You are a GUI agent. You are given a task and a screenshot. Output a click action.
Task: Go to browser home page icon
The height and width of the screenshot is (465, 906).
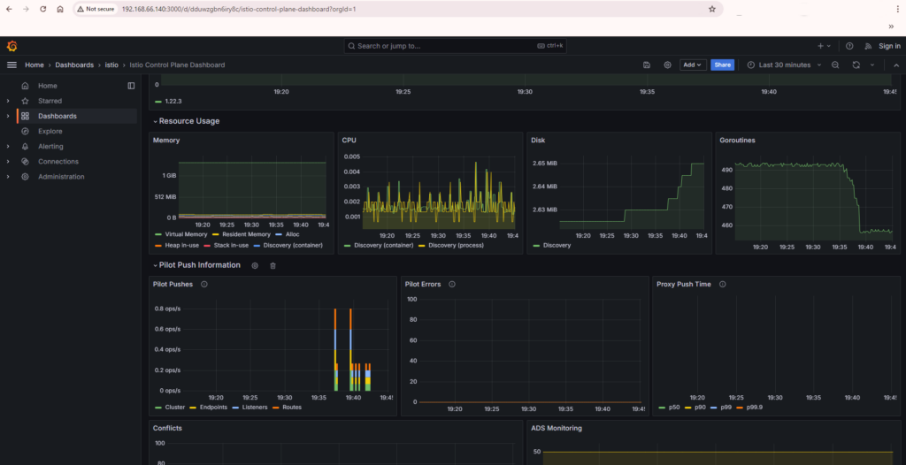(x=60, y=9)
